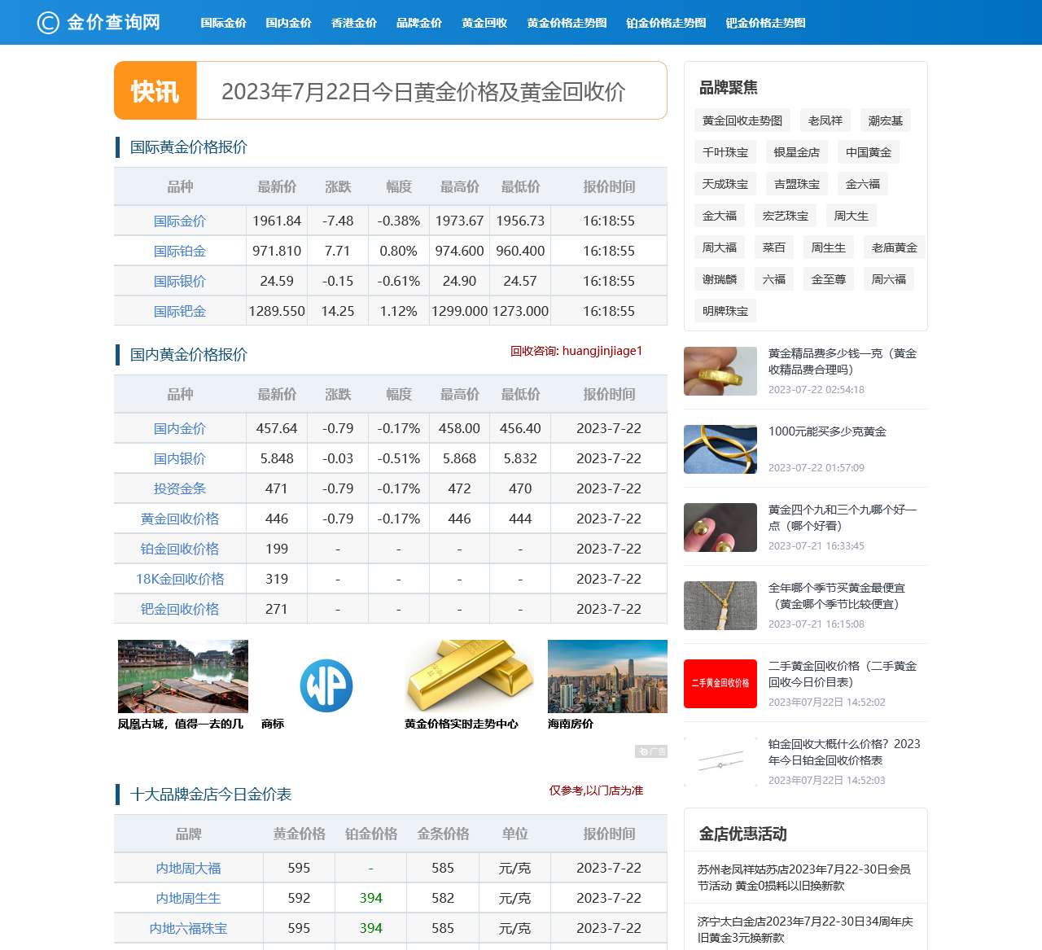Open the 铂金回收价格 link
The height and width of the screenshot is (950, 1042).
click(x=180, y=549)
